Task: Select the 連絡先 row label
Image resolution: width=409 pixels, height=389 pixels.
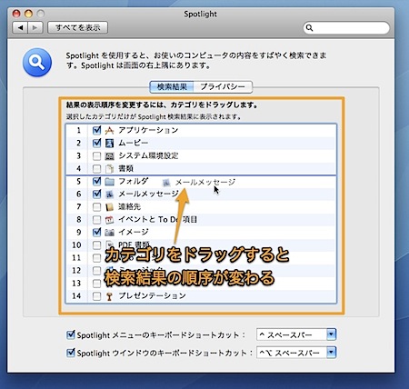Action: point(129,206)
